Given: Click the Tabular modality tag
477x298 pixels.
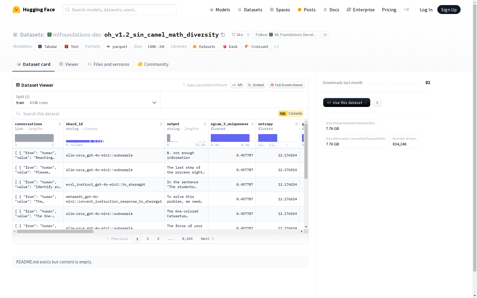Looking at the screenshot, I should pos(48,46).
